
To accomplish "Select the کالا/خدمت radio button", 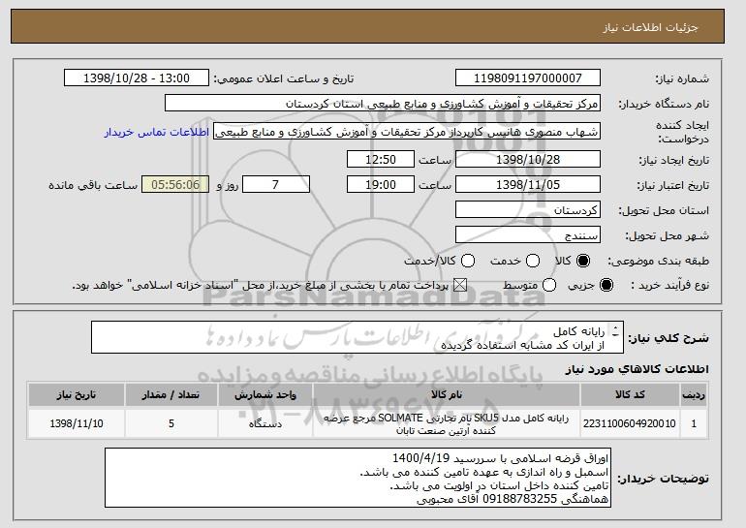I will point(468,261).
